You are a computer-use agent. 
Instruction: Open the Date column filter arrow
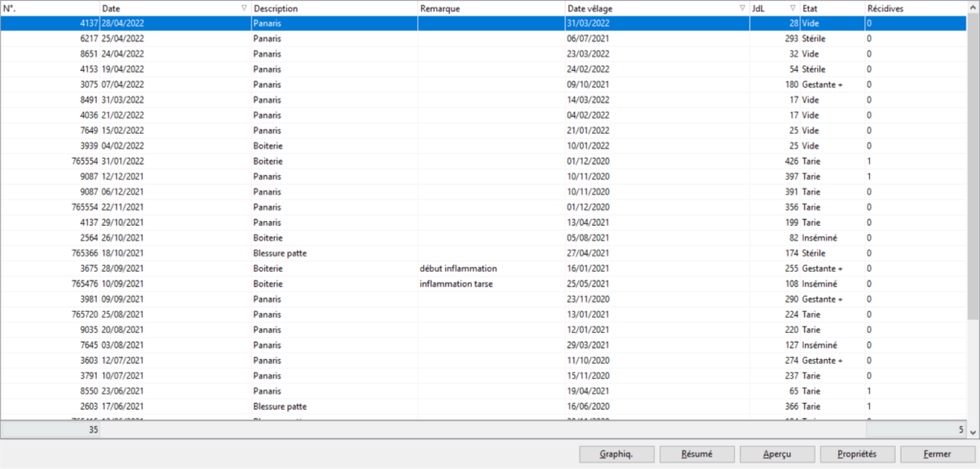[x=243, y=8]
